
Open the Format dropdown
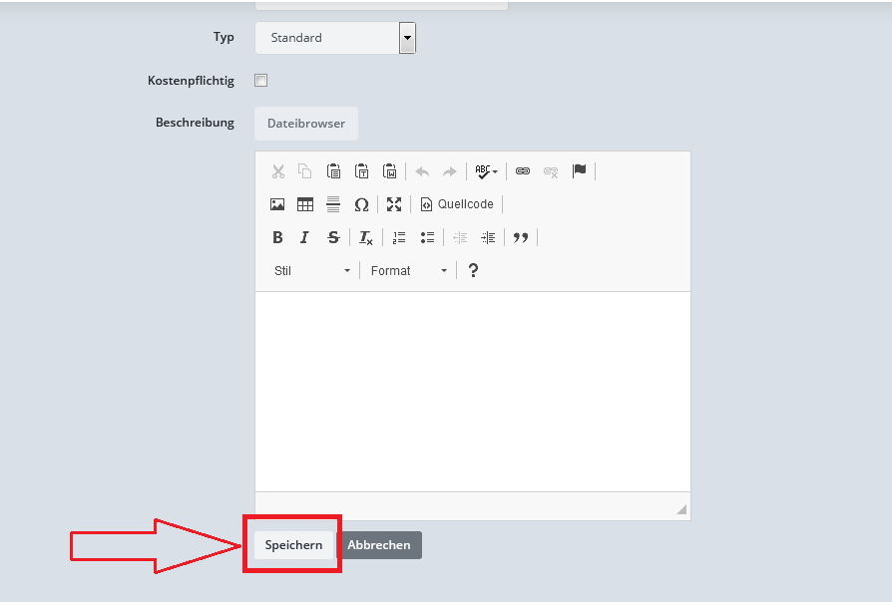[x=409, y=270]
